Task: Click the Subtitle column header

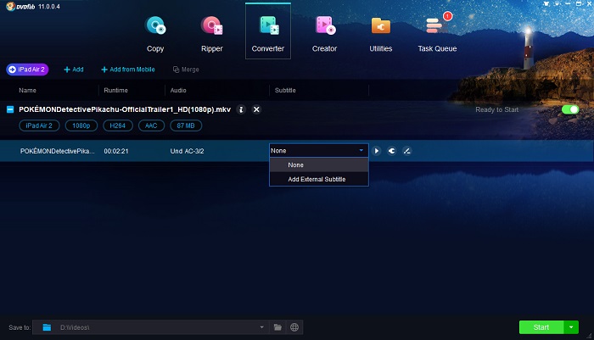Action: (285, 90)
